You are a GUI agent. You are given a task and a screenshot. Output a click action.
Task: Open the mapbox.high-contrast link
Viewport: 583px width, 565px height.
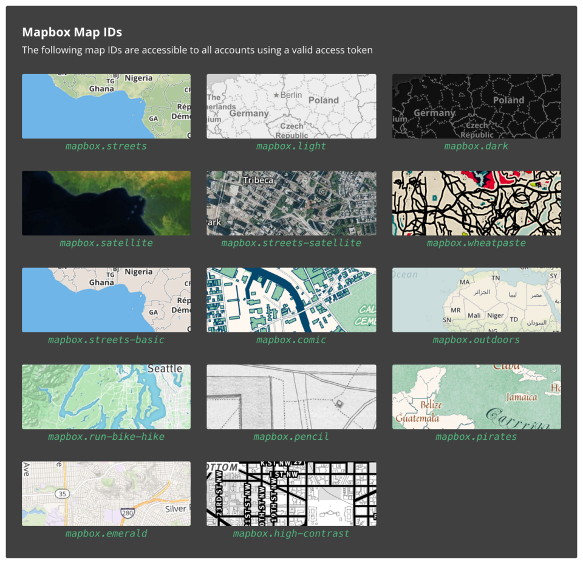pyautogui.click(x=291, y=533)
